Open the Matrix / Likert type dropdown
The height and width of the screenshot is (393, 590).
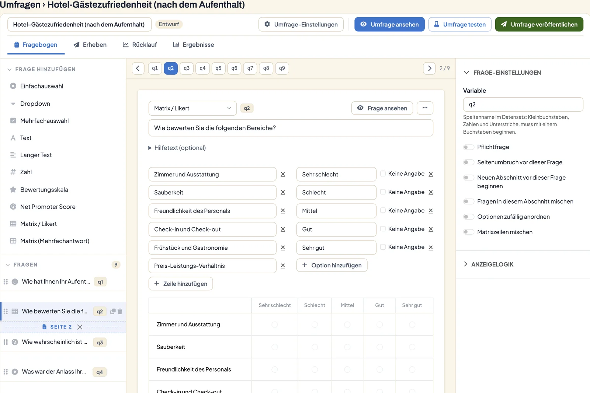[192, 108]
